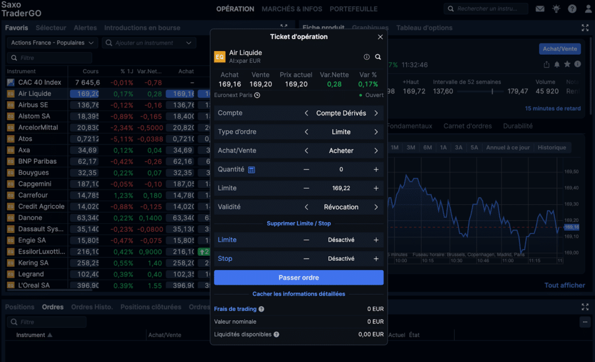Go to MARCHÉS & INFOS menu
The width and height of the screenshot is (595, 362).
tap(292, 9)
